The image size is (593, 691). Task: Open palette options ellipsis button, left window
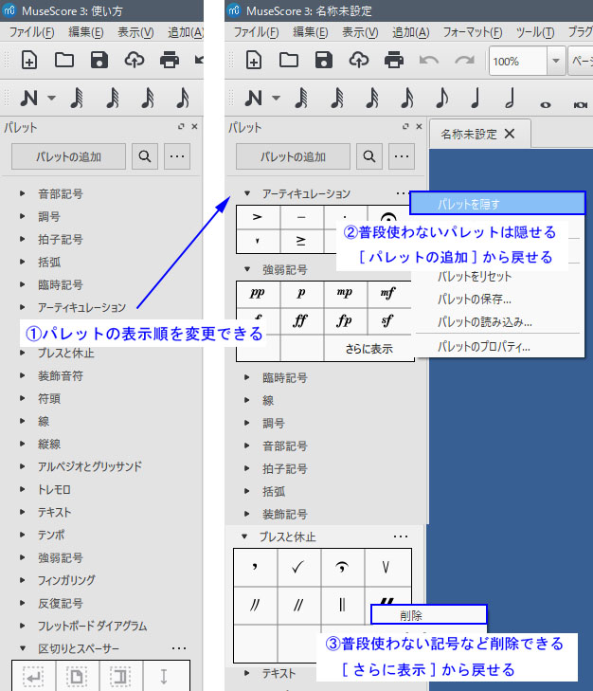pyautogui.click(x=177, y=156)
